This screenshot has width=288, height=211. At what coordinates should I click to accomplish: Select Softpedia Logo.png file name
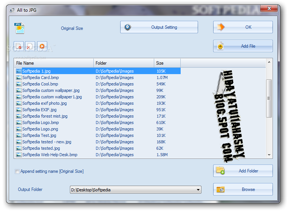tap(40, 129)
